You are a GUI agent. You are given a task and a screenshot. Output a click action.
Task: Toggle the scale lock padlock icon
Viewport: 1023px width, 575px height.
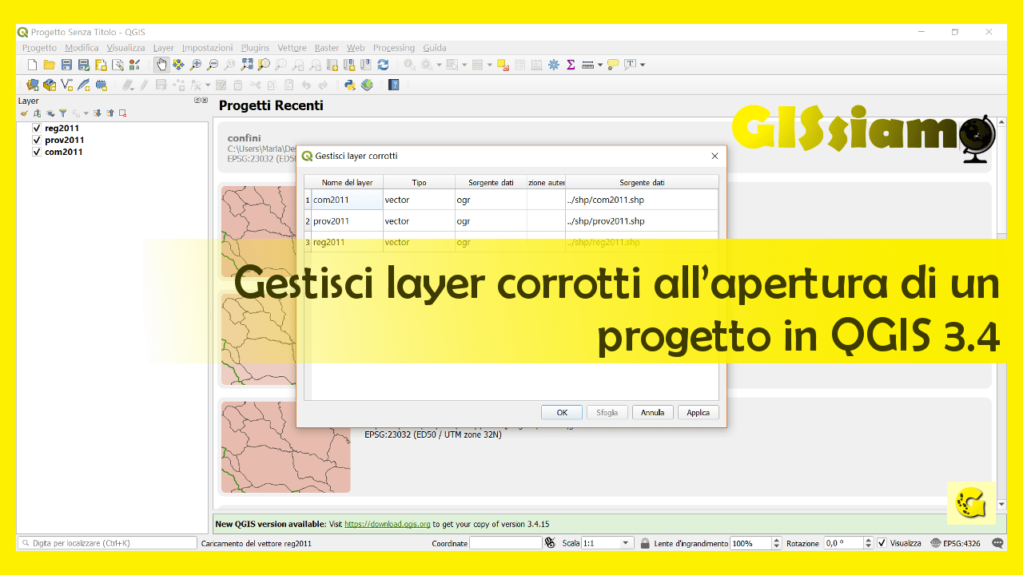[644, 543]
